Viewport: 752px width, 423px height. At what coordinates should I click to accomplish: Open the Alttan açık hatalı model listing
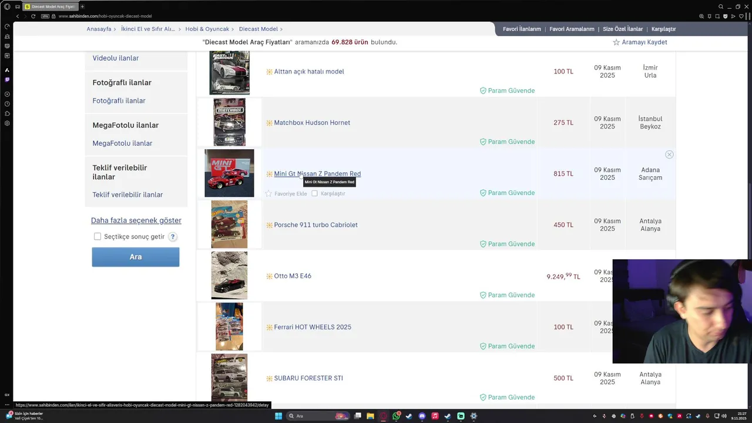(x=309, y=72)
